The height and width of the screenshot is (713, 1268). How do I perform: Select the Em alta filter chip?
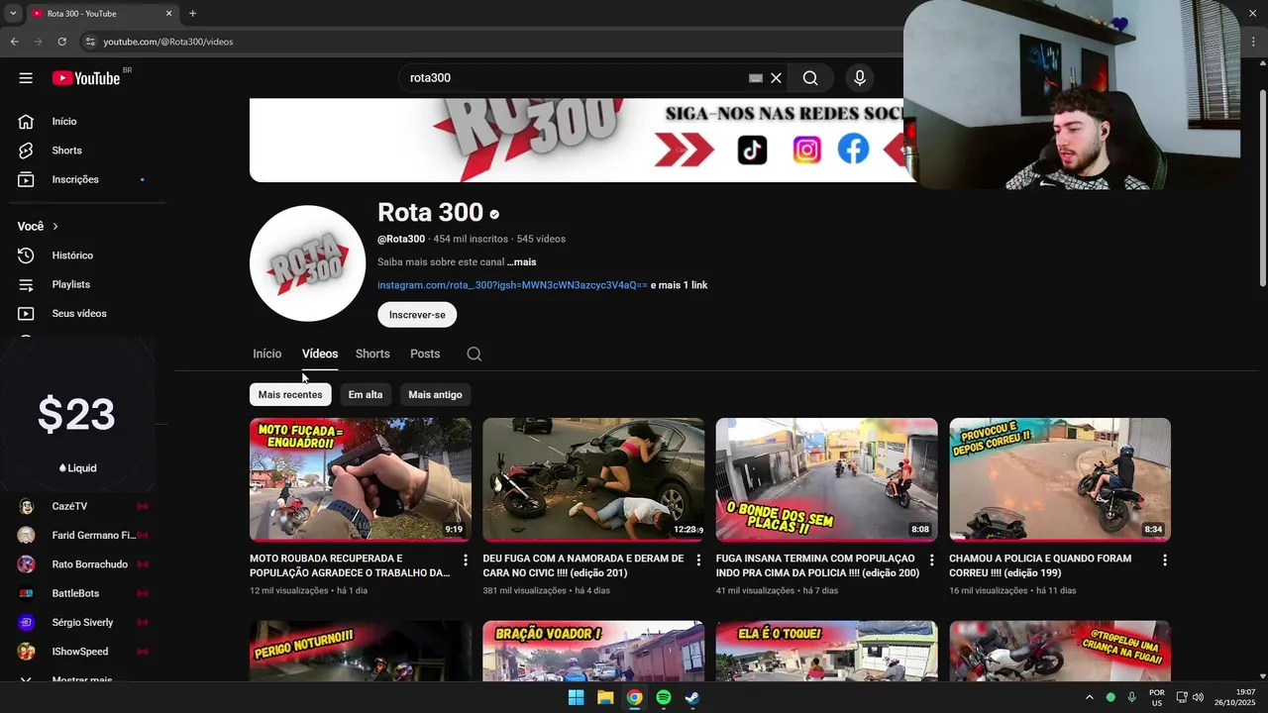coord(366,395)
